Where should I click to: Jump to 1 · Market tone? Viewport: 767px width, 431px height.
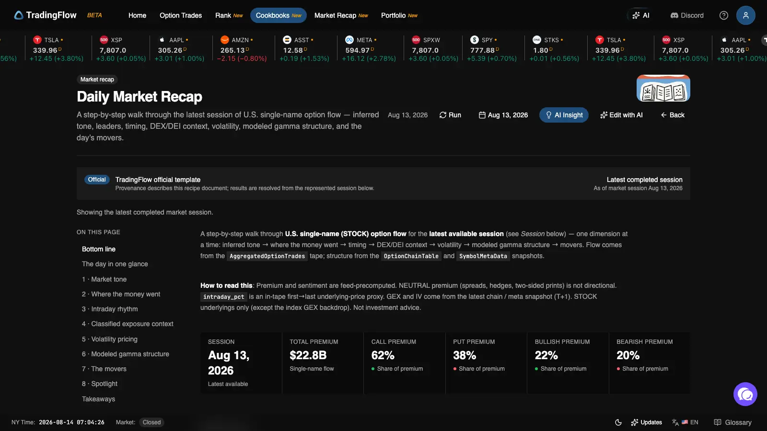tap(105, 279)
